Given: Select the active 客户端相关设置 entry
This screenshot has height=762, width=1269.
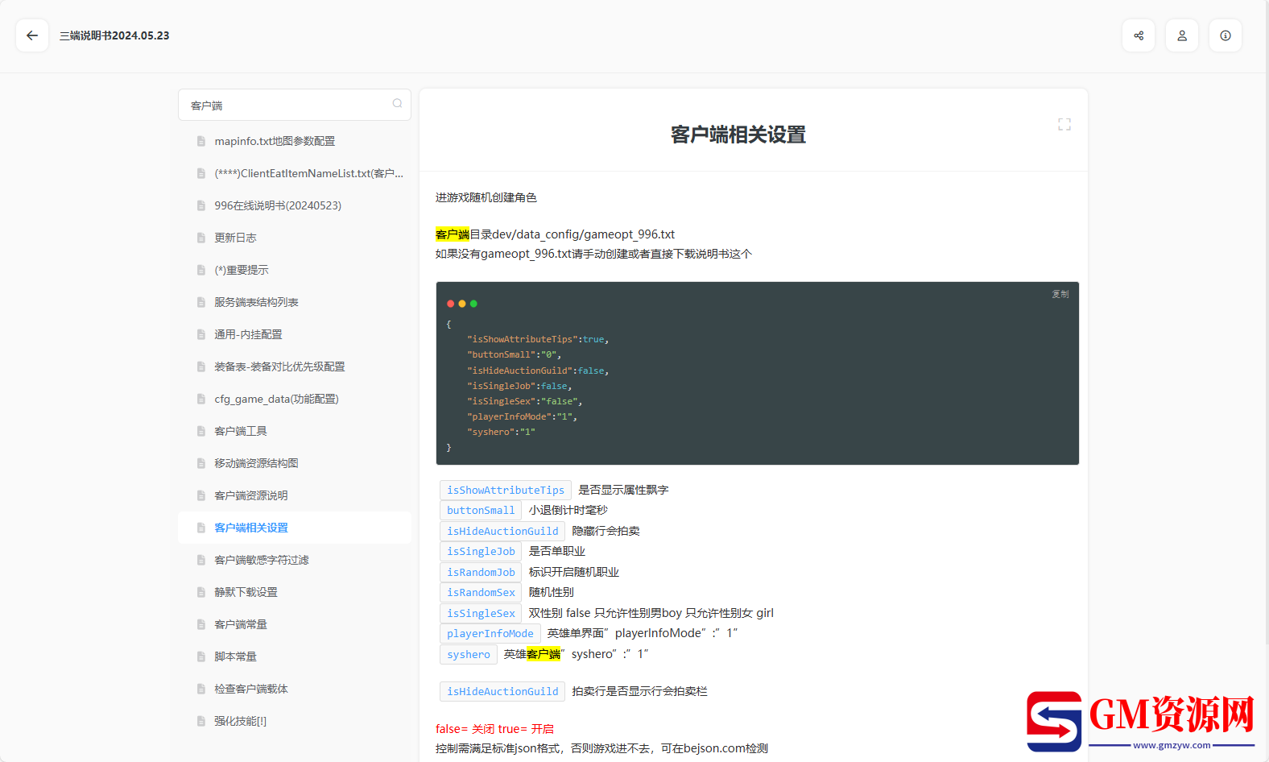Looking at the screenshot, I should pyautogui.click(x=295, y=528).
